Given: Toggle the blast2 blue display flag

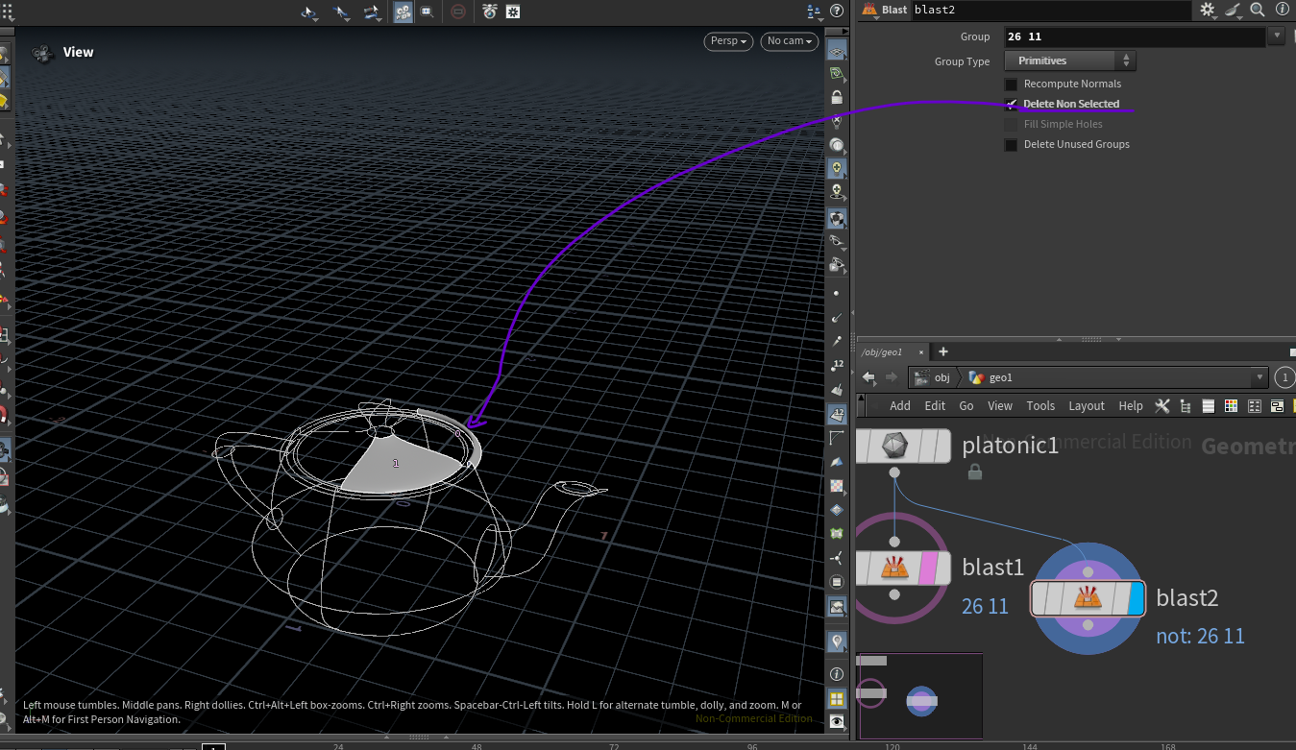Looking at the screenshot, I should [x=1137, y=597].
